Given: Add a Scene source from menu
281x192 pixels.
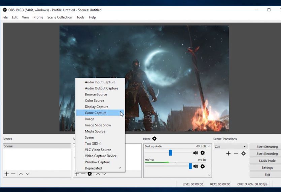Looking at the screenshot, I should click(x=100, y=138).
